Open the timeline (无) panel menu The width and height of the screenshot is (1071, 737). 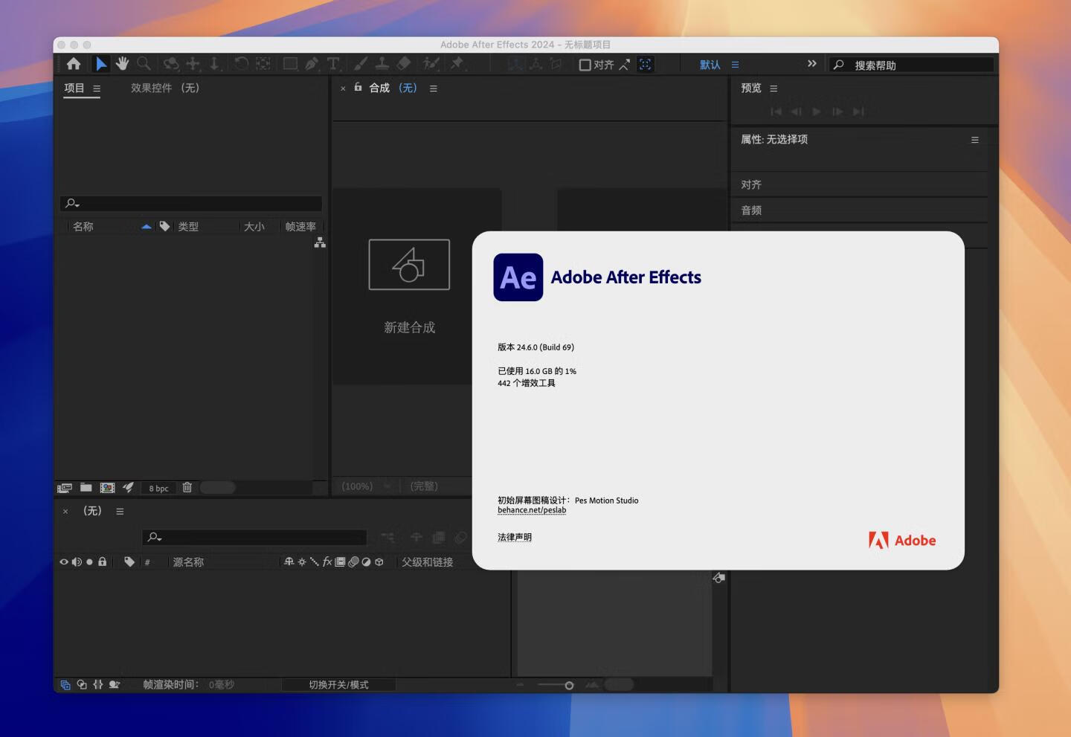(x=120, y=512)
